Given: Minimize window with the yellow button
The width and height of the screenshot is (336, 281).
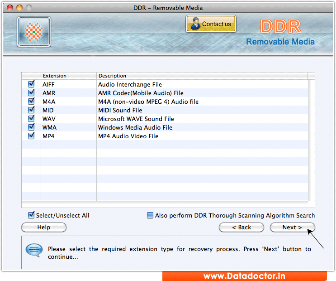Looking at the screenshot, I should pyautogui.click(x=19, y=8).
